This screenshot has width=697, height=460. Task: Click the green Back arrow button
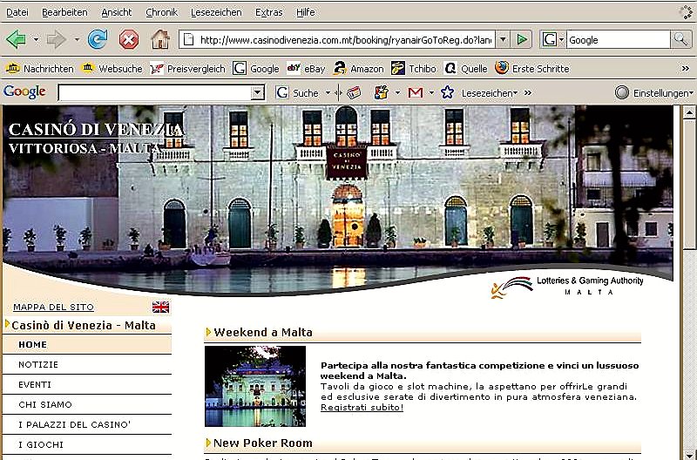point(15,39)
